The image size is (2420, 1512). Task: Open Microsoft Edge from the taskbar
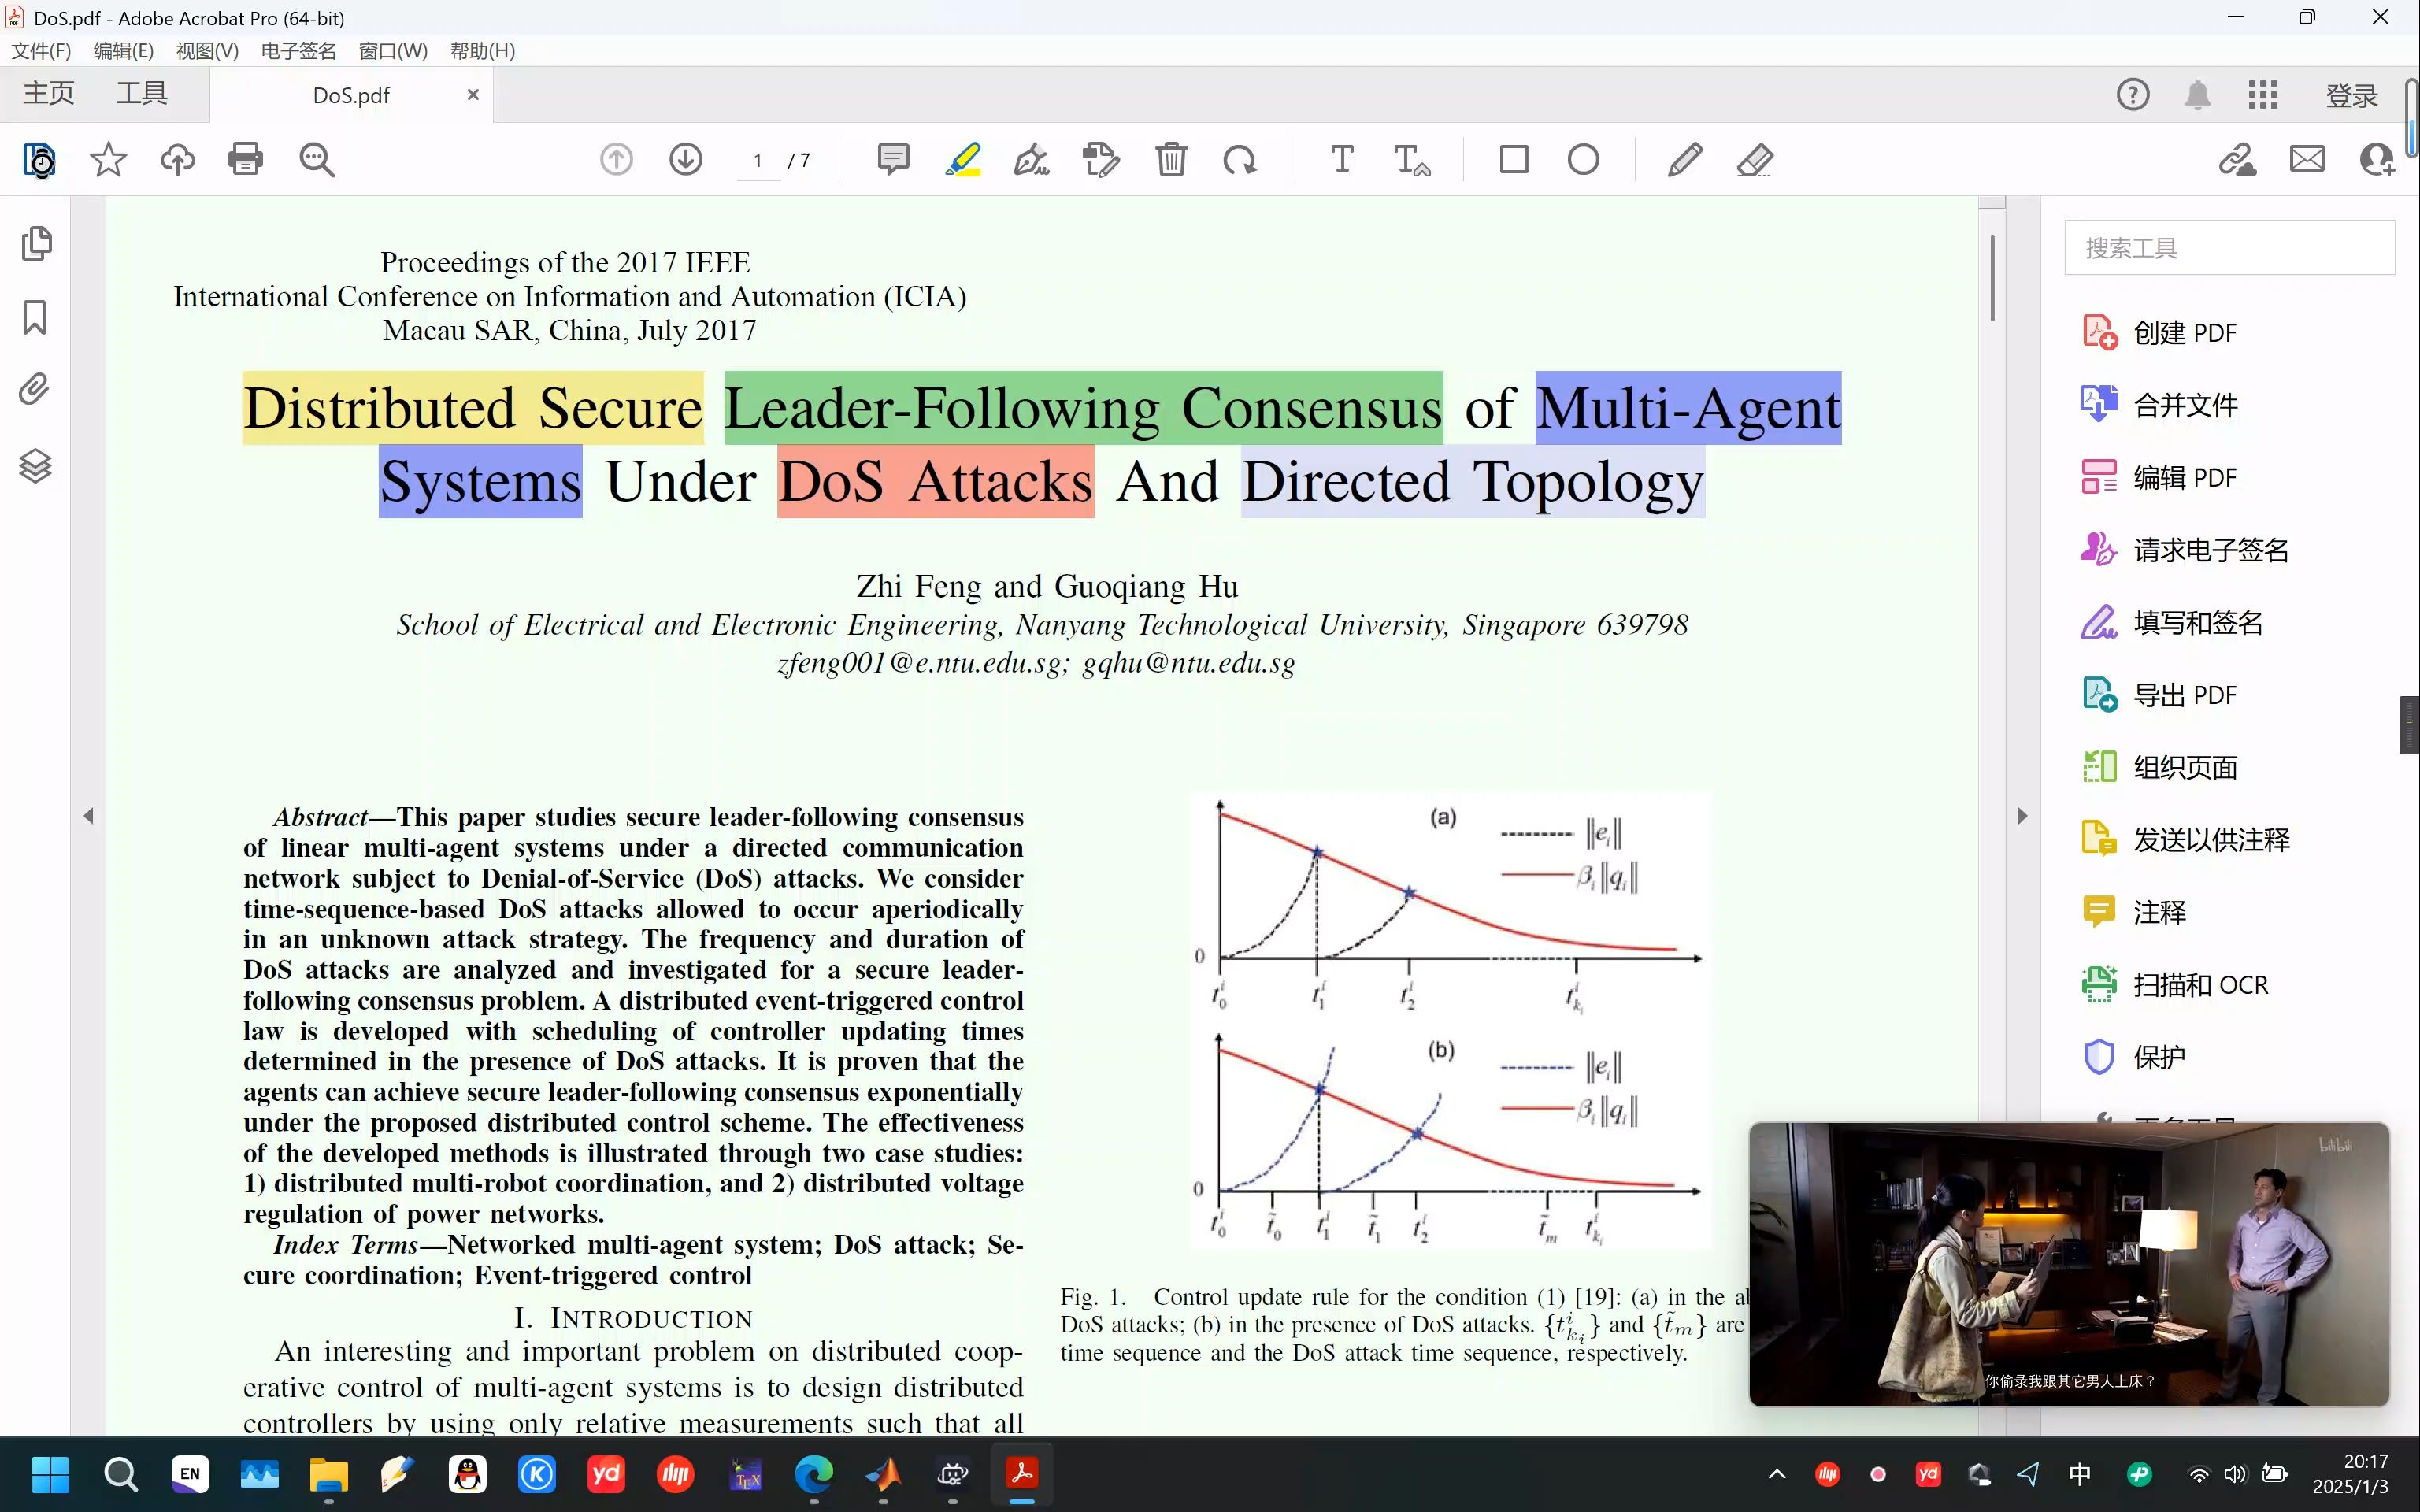[814, 1474]
